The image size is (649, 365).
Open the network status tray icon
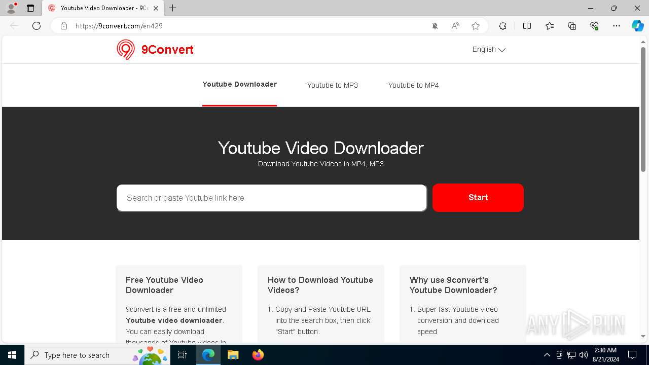click(x=571, y=355)
